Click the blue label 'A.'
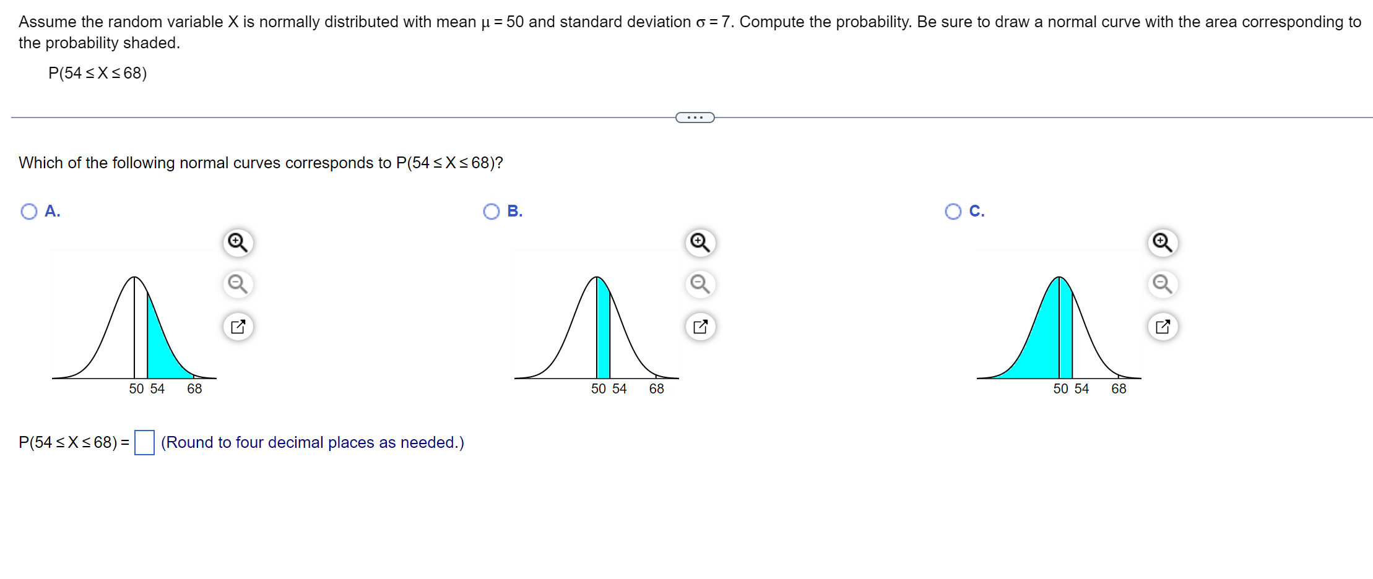 click(x=52, y=211)
